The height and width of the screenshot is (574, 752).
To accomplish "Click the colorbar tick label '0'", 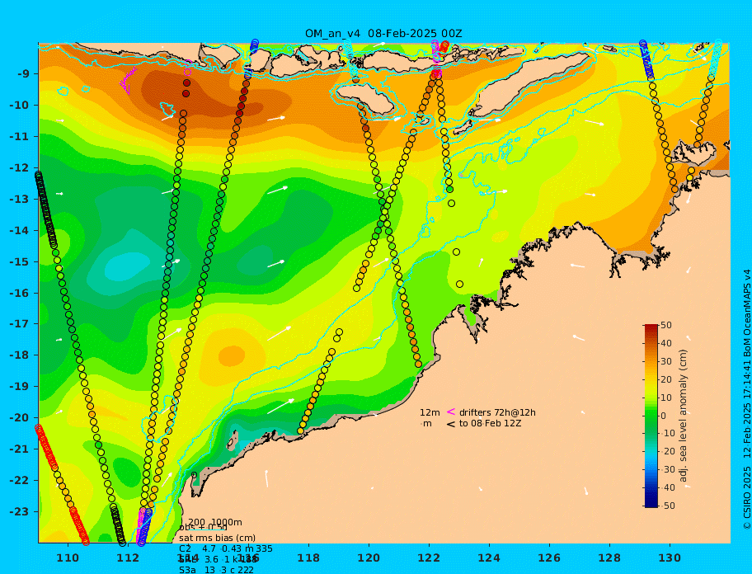I will 664,416.
